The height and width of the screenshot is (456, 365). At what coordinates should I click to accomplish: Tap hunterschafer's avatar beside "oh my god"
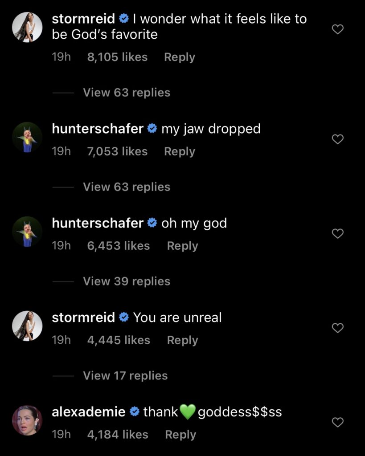[x=27, y=232]
